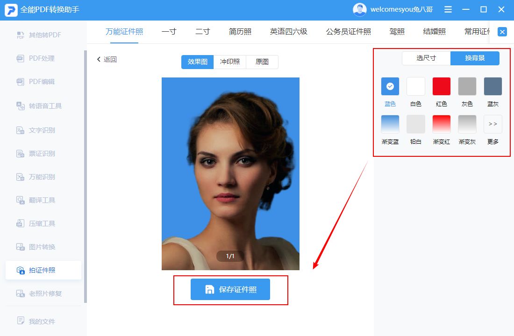
Task: Click the 万能识别 sidebar icon
Action: click(20, 177)
